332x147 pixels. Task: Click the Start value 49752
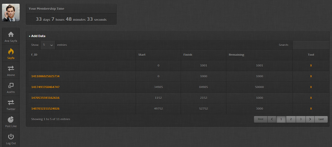[158, 109]
